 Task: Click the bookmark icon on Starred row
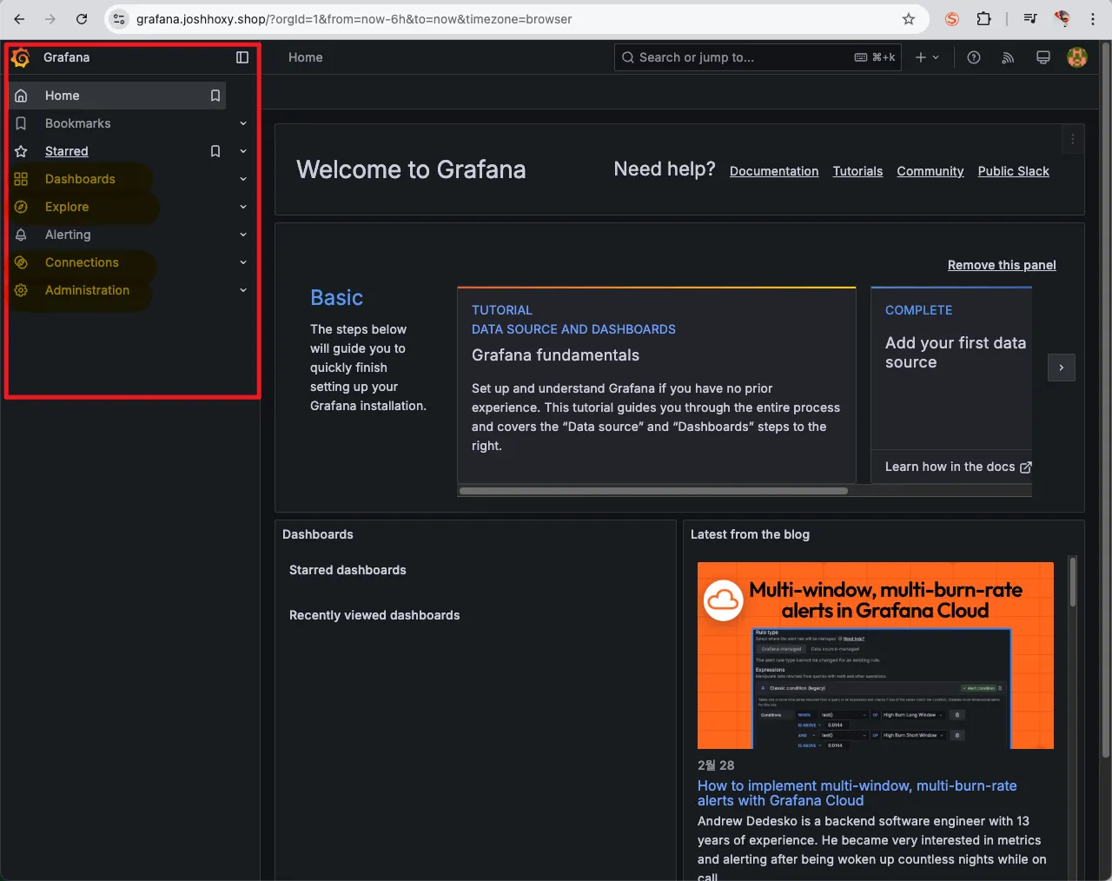point(215,151)
